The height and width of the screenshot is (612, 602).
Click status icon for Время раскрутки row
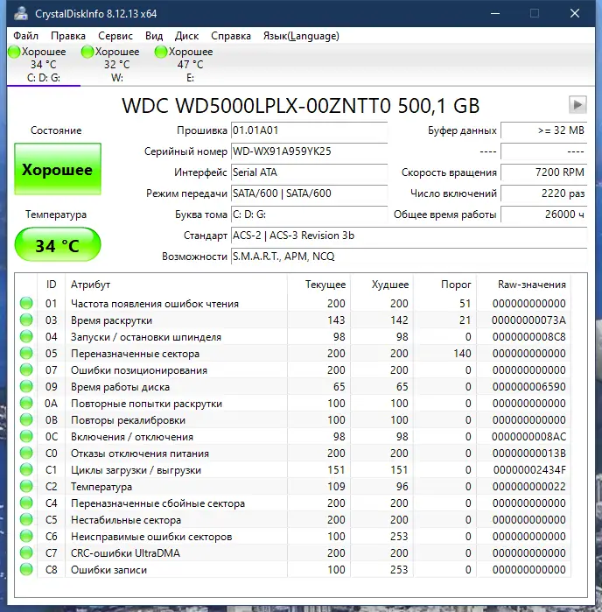click(x=26, y=320)
